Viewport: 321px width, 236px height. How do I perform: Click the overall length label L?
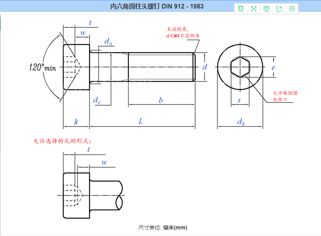[x=141, y=121]
